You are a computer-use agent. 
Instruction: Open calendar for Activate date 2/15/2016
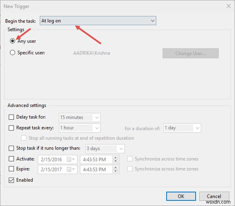[71, 159]
